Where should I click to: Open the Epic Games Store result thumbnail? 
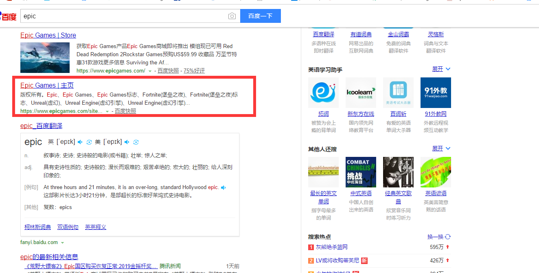click(46, 57)
